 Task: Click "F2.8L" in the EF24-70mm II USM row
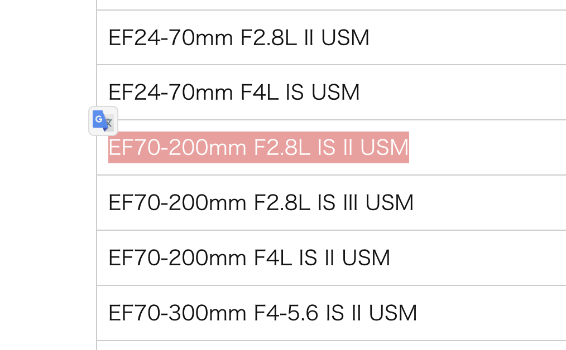click(268, 37)
